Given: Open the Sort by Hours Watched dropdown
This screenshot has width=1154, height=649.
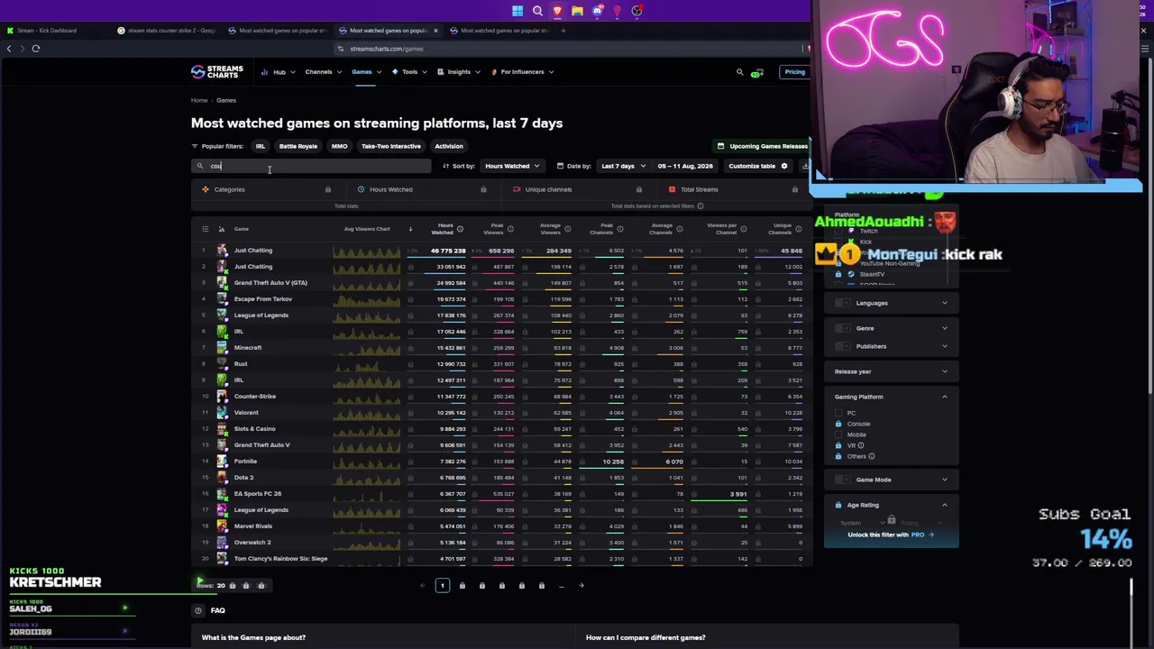Looking at the screenshot, I should (512, 166).
